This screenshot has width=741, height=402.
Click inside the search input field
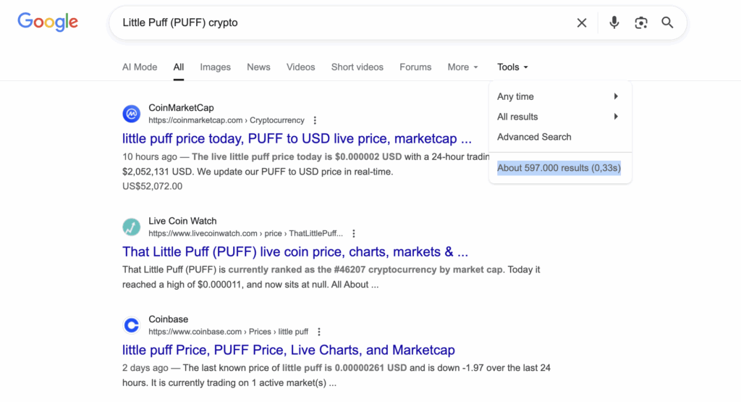(340, 23)
